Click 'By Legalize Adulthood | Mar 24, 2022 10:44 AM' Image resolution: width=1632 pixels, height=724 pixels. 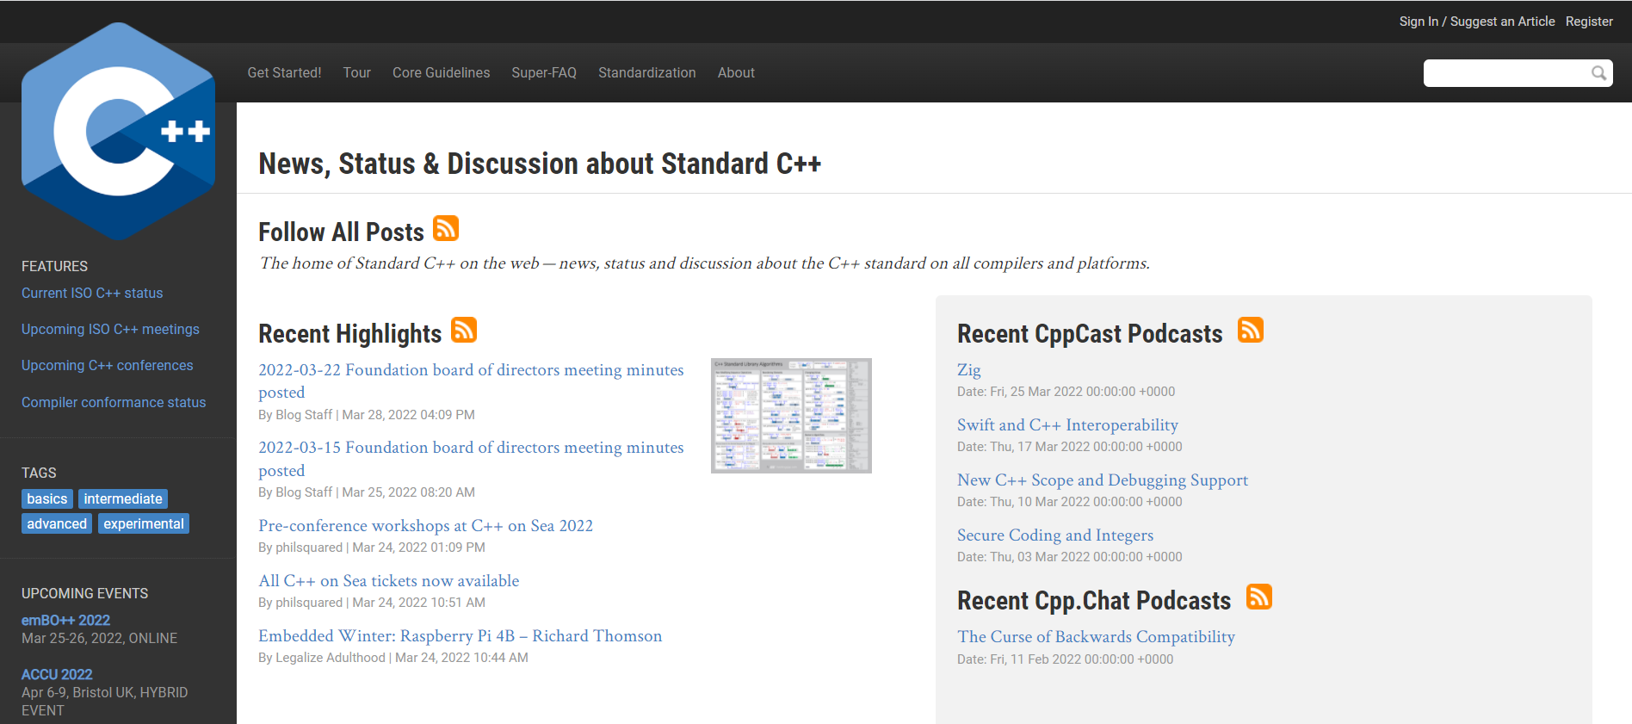coord(393,658)
